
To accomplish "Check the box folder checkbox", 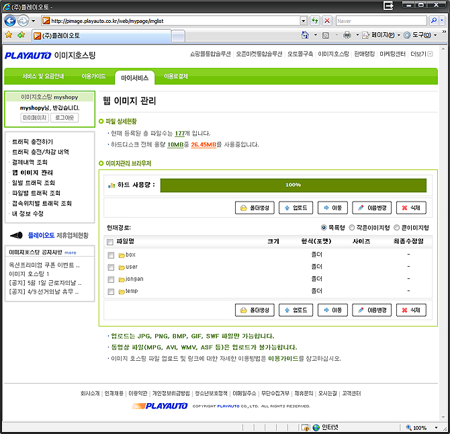I will [110, 255].
